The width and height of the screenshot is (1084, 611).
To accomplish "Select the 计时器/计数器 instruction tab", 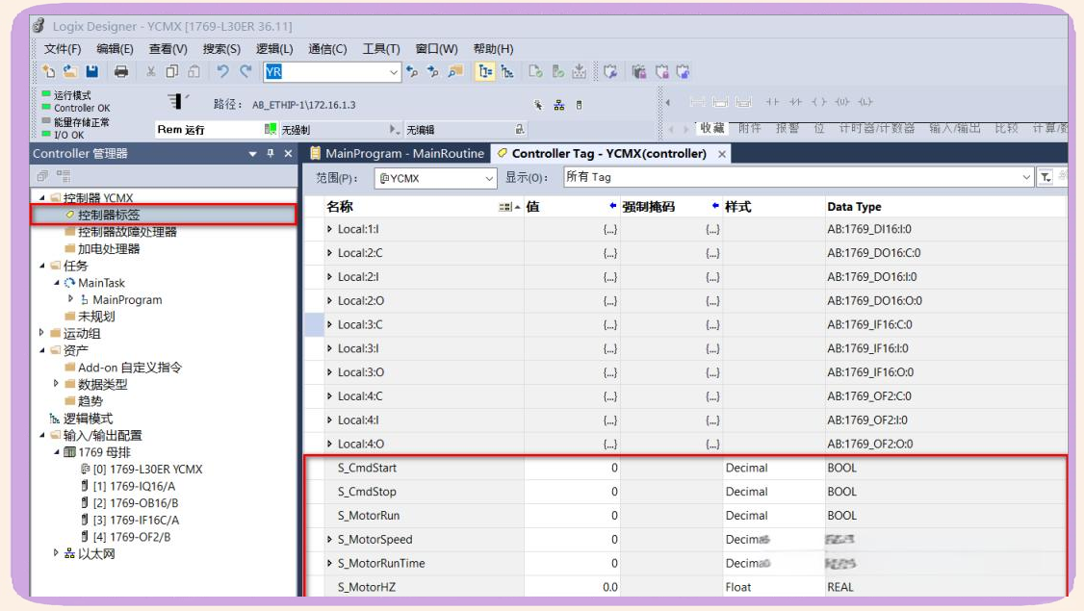I will click(x=877, y=128).
